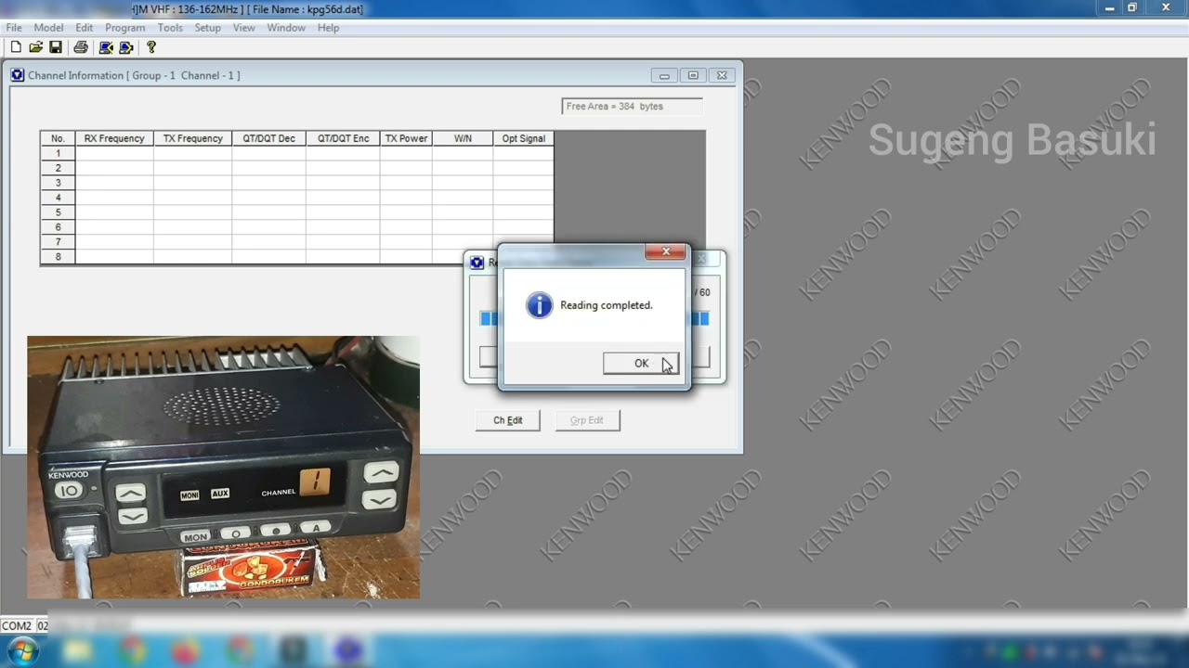
Task: Select channel row number 5
Action: pyautogui.click(x=58, y=212)
